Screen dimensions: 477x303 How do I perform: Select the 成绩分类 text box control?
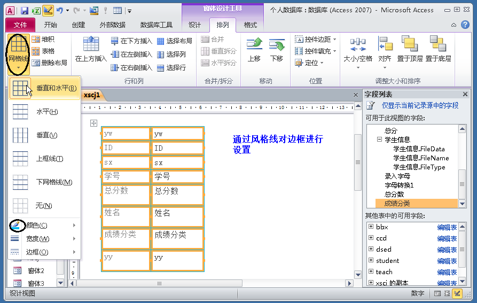click(x=177, y=238)
